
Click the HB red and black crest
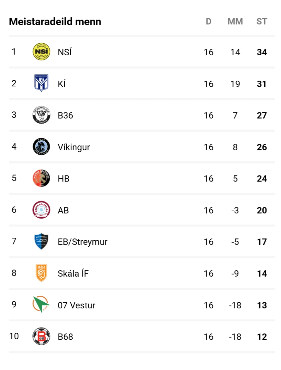[x=41, y=178]
